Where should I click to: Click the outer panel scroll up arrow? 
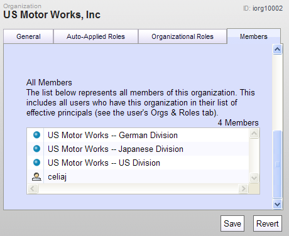(277, 50)
